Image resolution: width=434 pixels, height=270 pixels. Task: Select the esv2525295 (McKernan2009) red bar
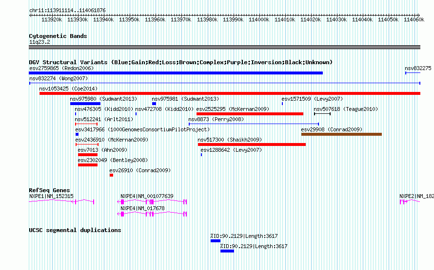pyautogui.click(x=250, y=114)
